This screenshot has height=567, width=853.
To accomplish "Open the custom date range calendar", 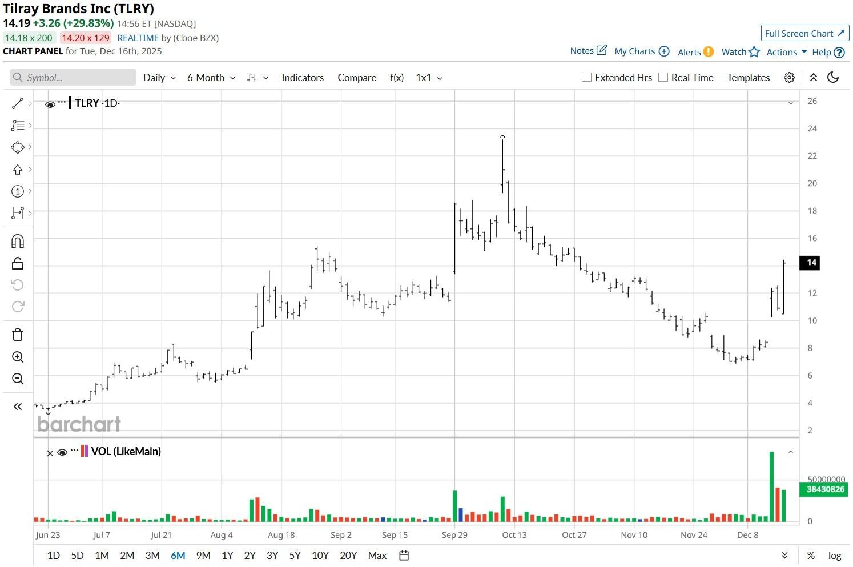I will click(x=404, y=556).
